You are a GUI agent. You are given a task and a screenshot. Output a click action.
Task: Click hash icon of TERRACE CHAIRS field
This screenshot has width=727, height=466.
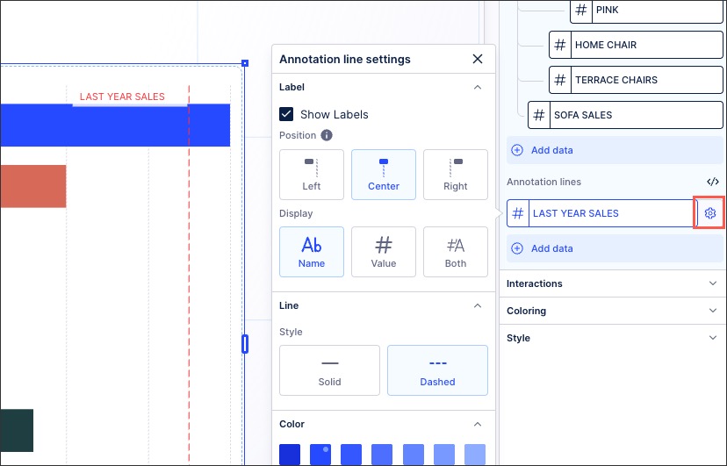pyautogui.click(x=560, y=80)
